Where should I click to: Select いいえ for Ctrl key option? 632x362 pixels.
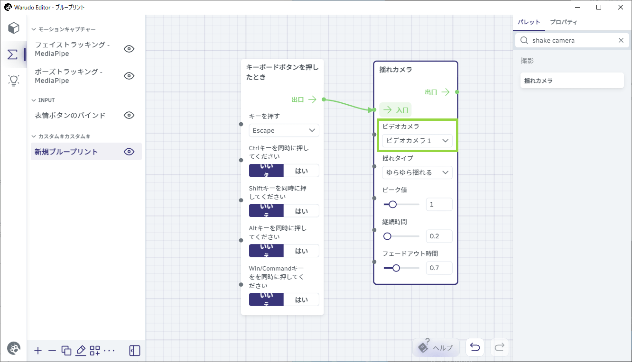point(266,171)
